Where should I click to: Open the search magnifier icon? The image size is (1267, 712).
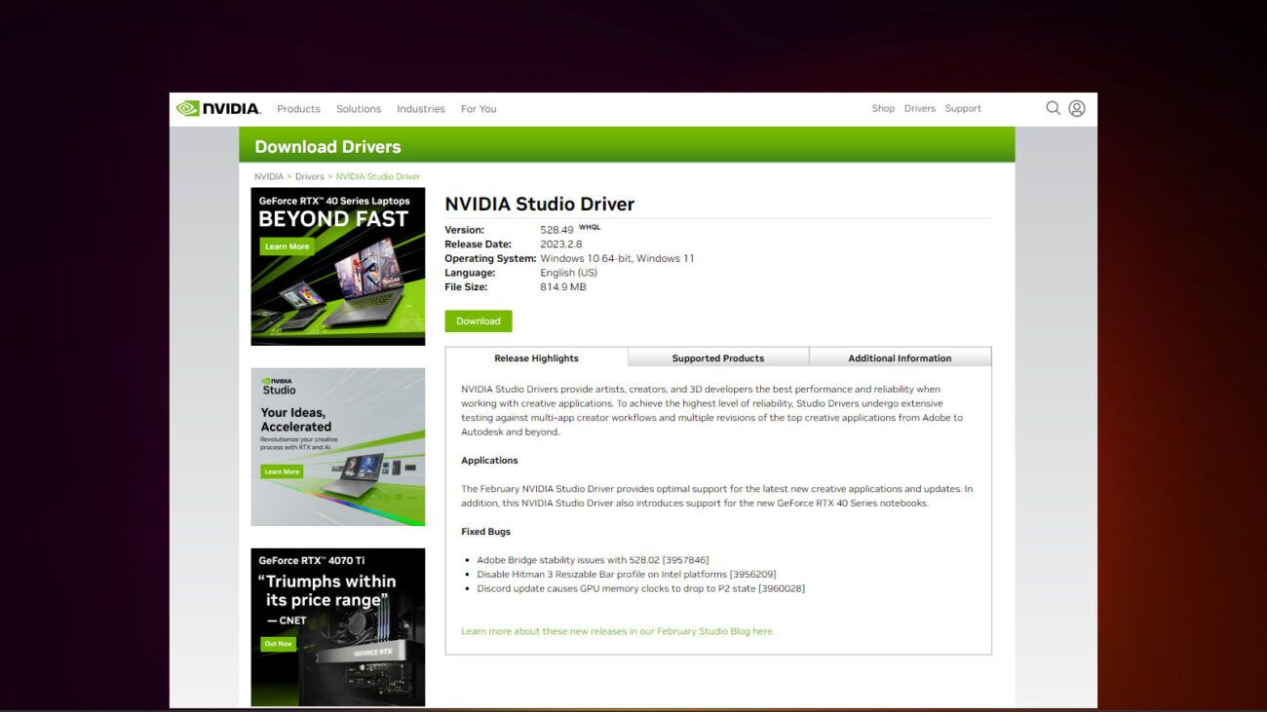pos(1053,107)
